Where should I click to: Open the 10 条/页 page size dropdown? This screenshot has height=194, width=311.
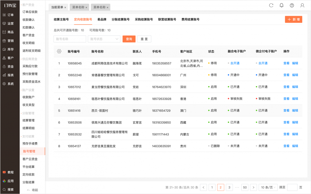point(268,187)
